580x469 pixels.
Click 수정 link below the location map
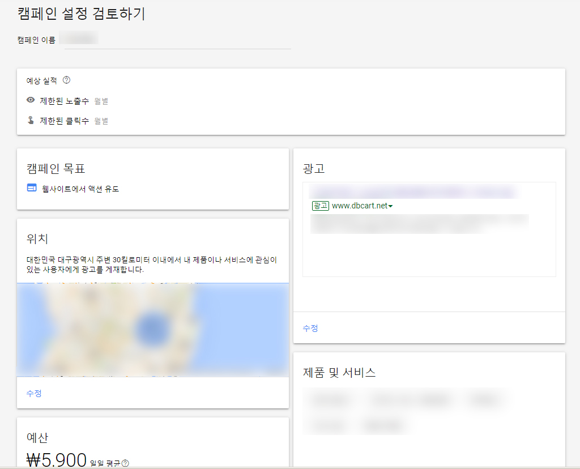(x=33, y=393)
